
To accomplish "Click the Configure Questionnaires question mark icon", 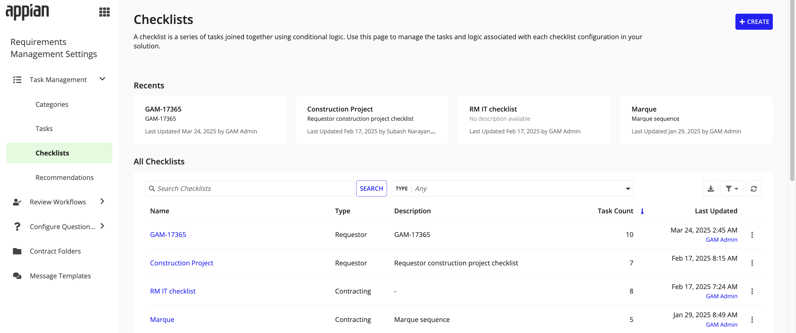I will tap(17, 226).
